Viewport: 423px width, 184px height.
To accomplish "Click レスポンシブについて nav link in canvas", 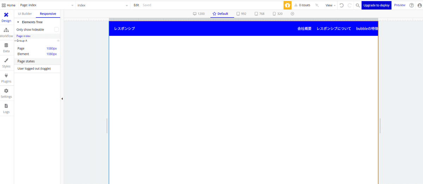I will coord(334,28).
